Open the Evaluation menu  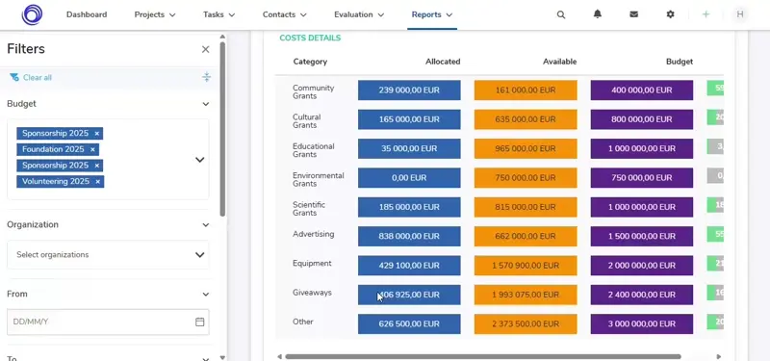point(359,14)
